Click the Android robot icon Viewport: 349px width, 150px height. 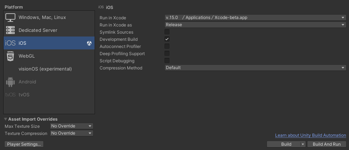coord(10,82)
